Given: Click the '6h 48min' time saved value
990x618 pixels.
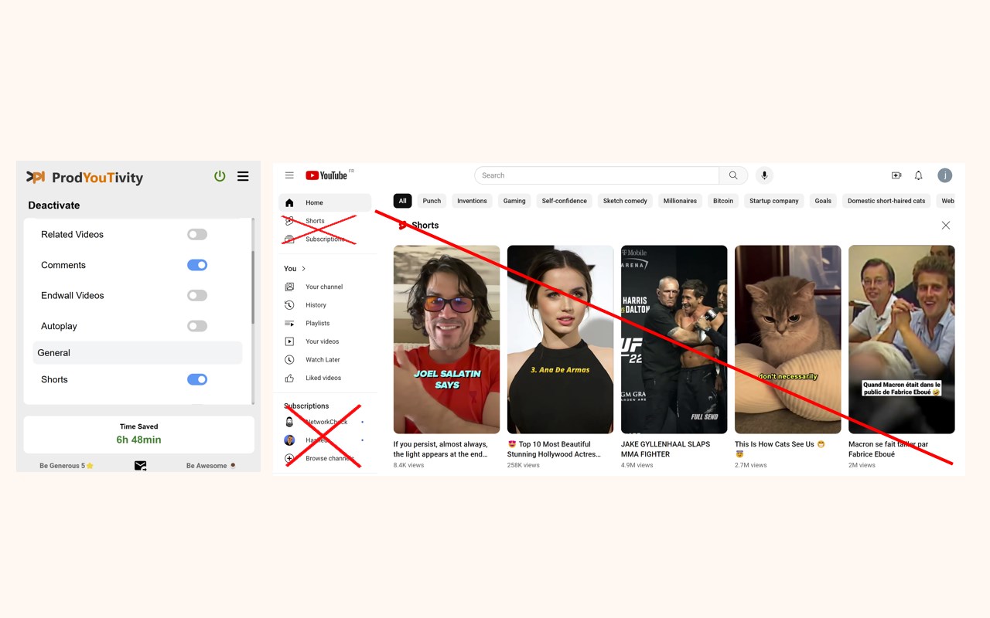Looking at the screenshot, I should pos(139,440).
